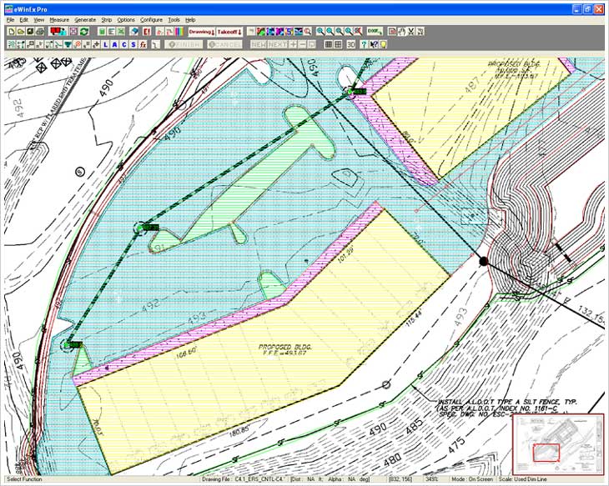This screenshot has width=609, height=486.
Task: Click the top green point marker
Action: [350, 91]
